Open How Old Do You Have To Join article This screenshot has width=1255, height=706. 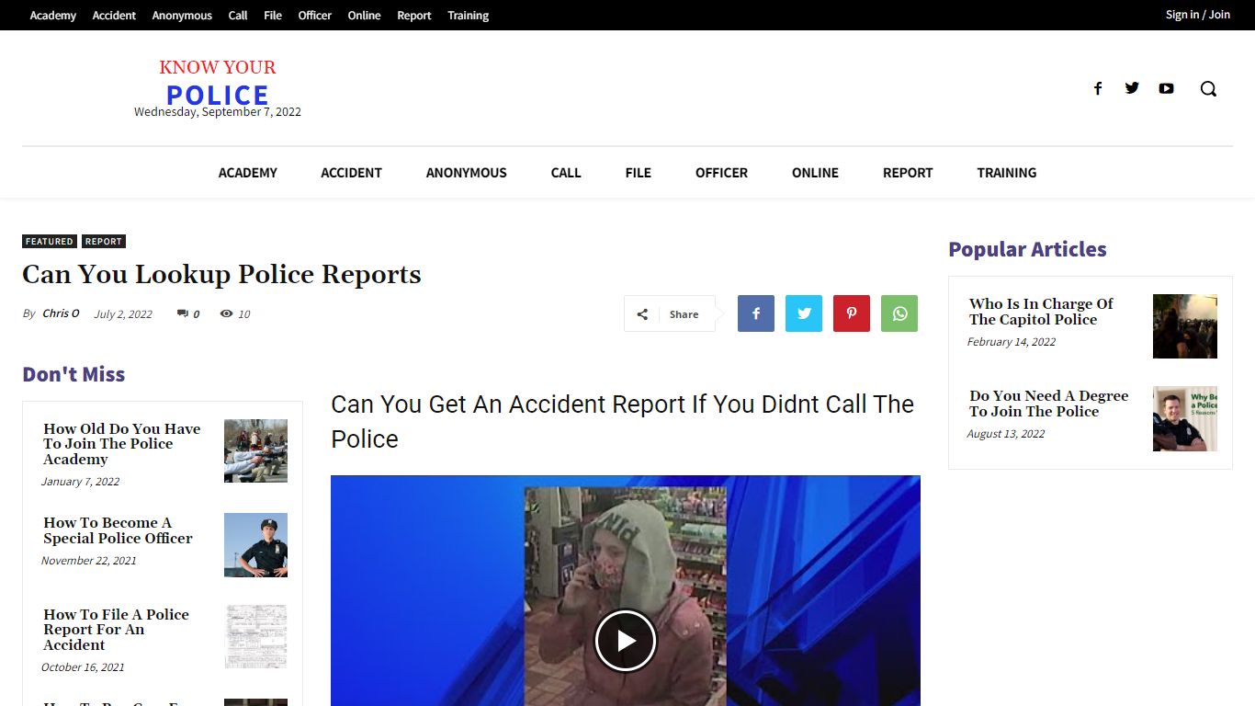121,444
